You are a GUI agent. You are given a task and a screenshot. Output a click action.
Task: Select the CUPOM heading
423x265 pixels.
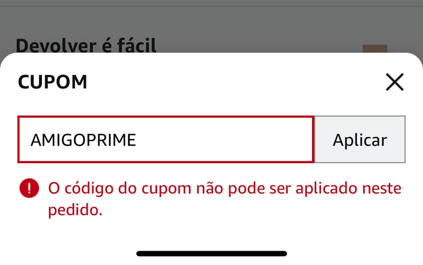pos(53,82)
